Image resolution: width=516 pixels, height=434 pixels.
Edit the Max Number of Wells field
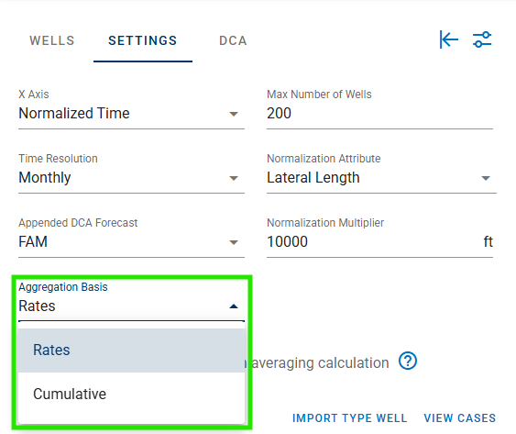click(x=379, y=114)
